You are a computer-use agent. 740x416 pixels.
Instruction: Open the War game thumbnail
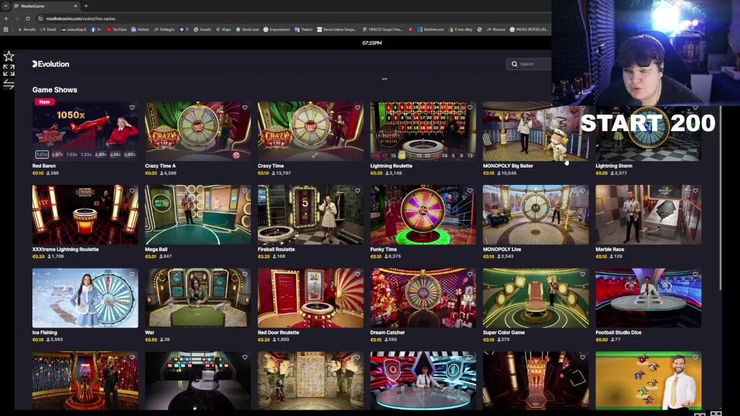(x=198, y=298)
